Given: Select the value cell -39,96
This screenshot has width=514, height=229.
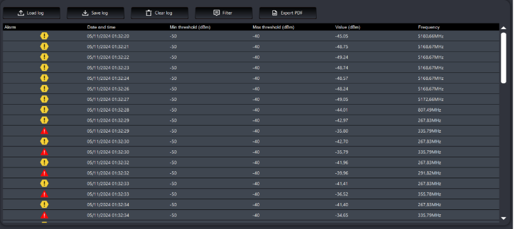Looking at the screenshot, I should pyautogui.click(x=341, y=173).
